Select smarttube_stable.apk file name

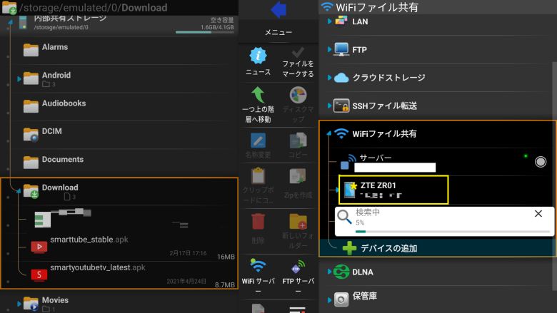tap(89, 240)
